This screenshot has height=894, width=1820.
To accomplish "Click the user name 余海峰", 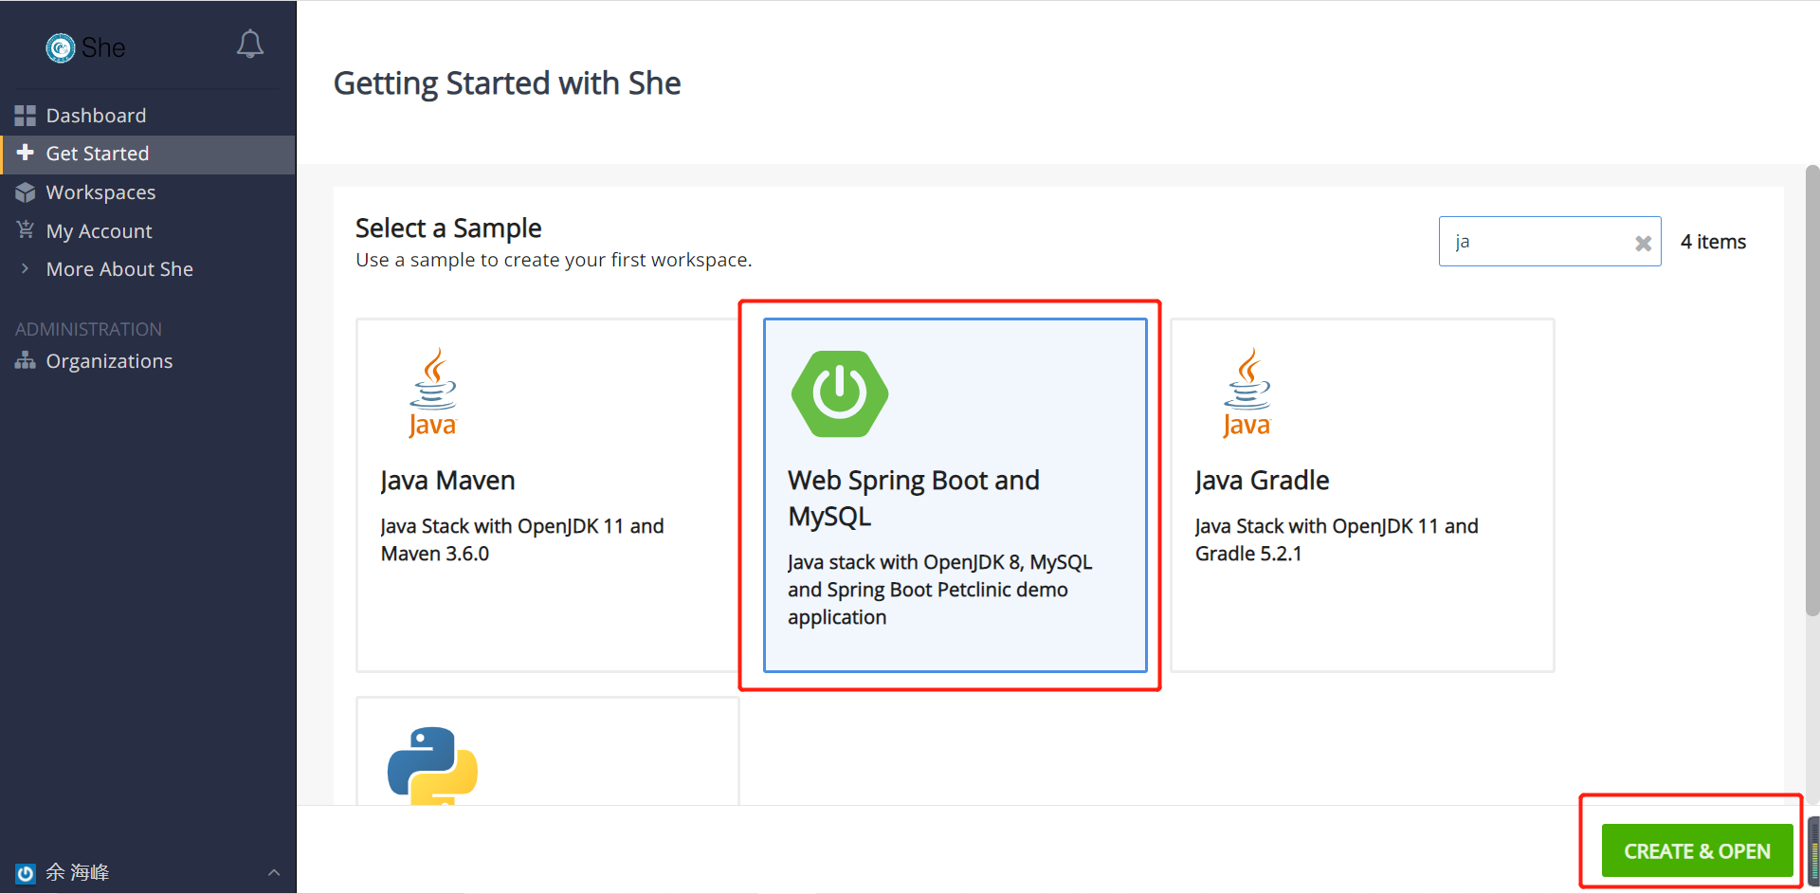I will [78, 872].
